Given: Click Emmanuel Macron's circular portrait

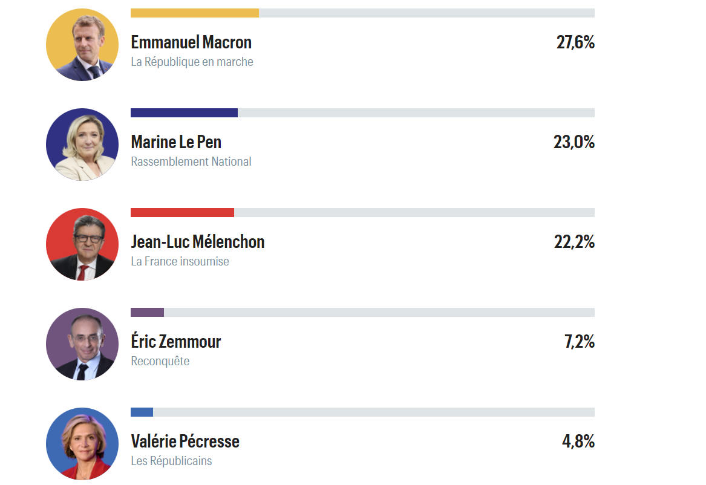Looking at the screenshot, I should click(x=82, y=45).
